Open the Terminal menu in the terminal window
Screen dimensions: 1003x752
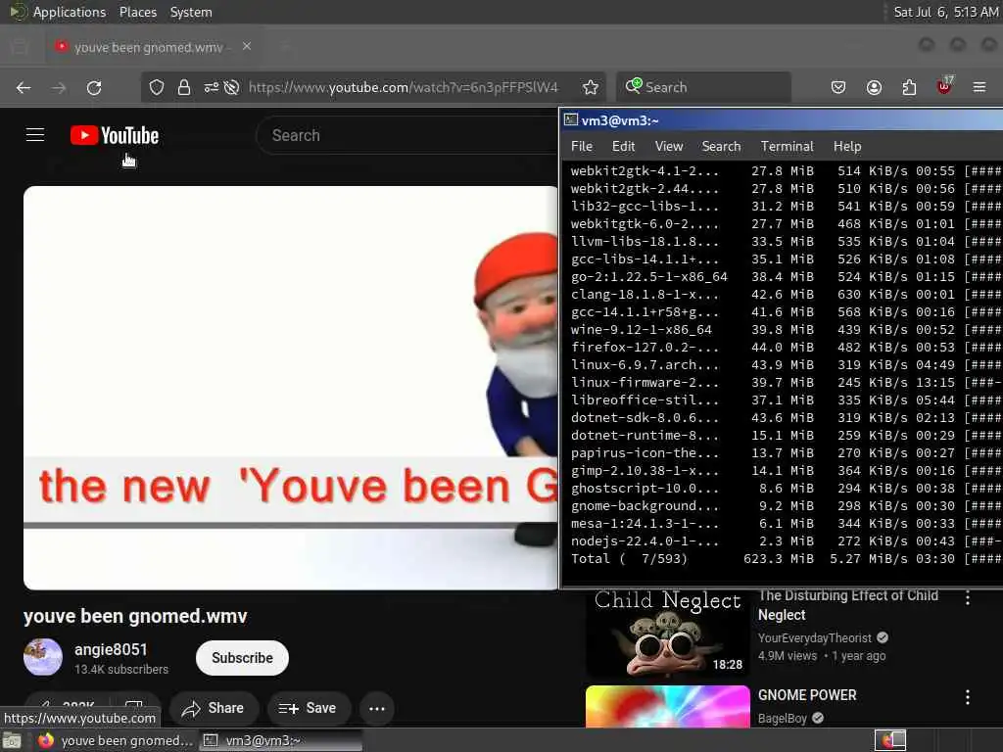tap(787, 147)
